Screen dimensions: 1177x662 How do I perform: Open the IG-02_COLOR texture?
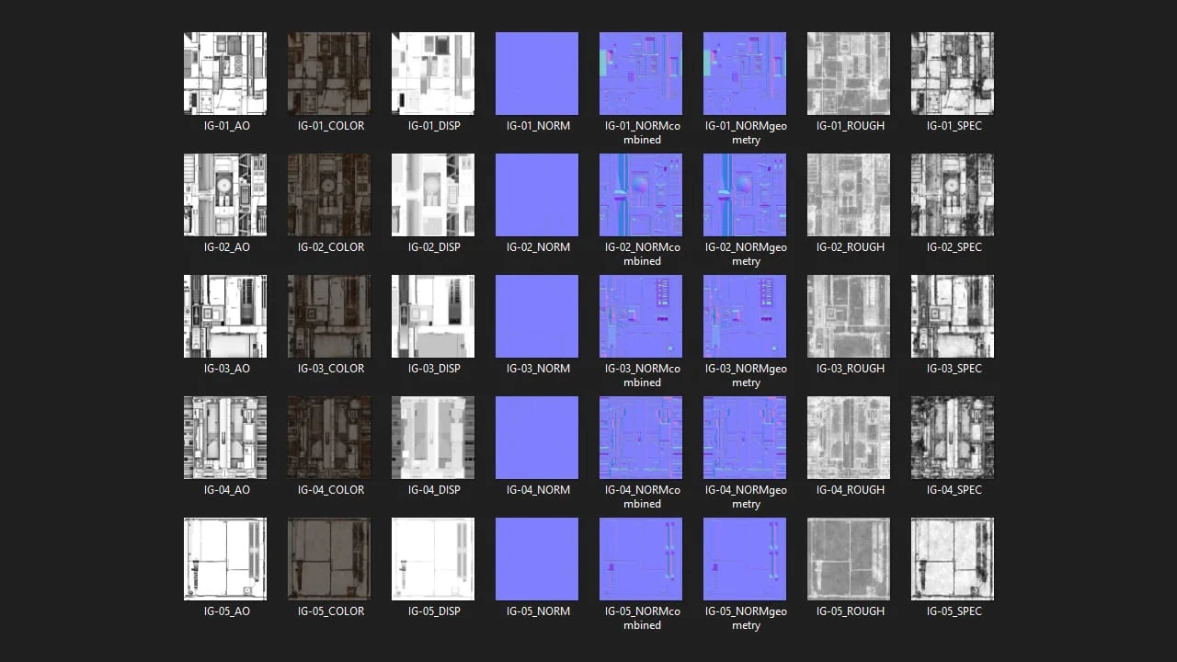[x=329, y=195]
